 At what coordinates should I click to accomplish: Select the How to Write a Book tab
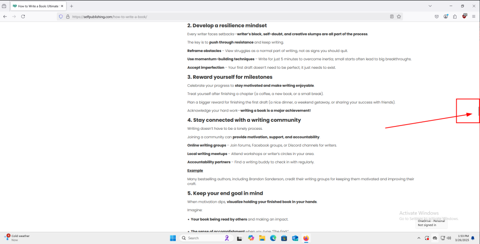[38, 6]
